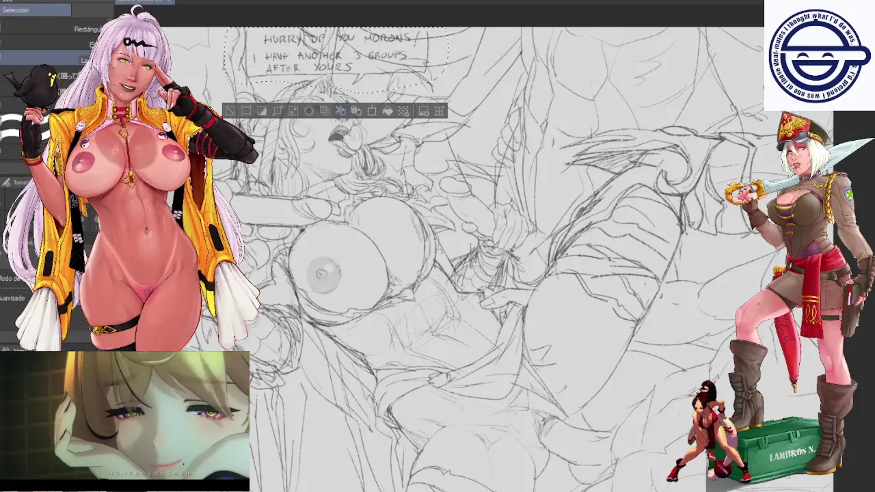Click the Copy and paste icon
Image resolution: width=875 pixels, height=492 pixels.
tap(356, 111)
